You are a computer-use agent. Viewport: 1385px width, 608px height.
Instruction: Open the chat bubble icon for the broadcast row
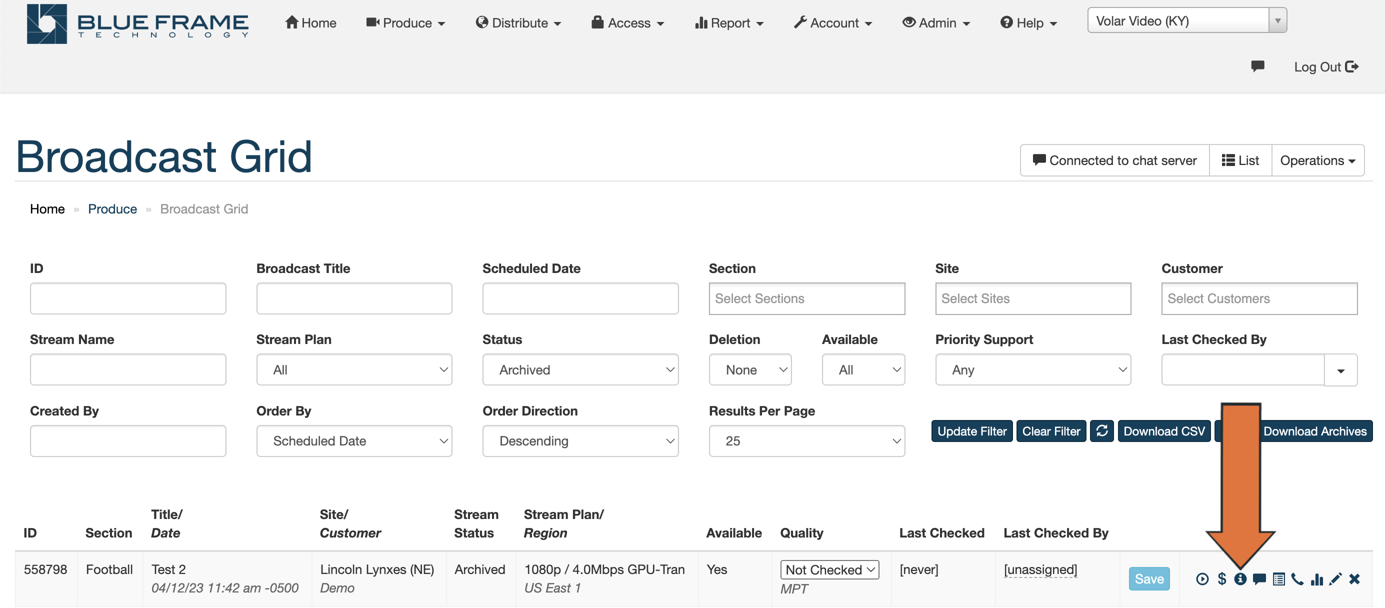(x=1259, y=580)
